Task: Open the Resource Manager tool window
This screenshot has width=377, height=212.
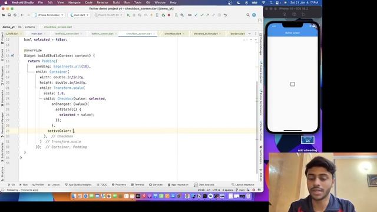Action: (2, 124)
